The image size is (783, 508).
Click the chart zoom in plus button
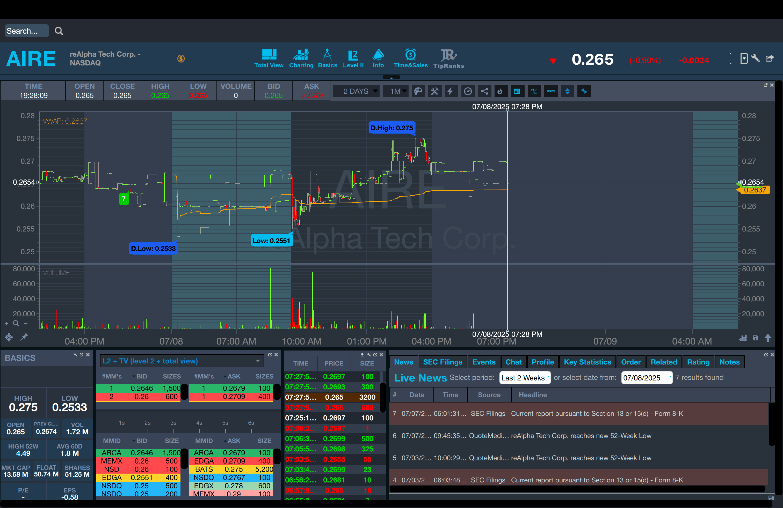(6, 324)
